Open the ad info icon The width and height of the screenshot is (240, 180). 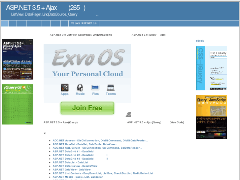click(x=128, y=114)
